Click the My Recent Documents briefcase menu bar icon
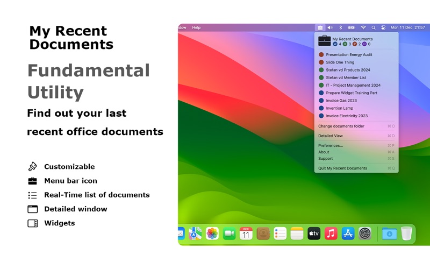Image resolution: width=430 pixels, height=269 pixels. [320, 27]
